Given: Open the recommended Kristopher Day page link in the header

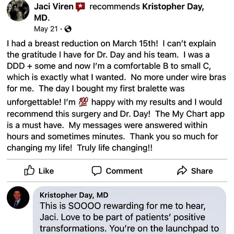Looking at the screenshot, I should coord(173,7).
